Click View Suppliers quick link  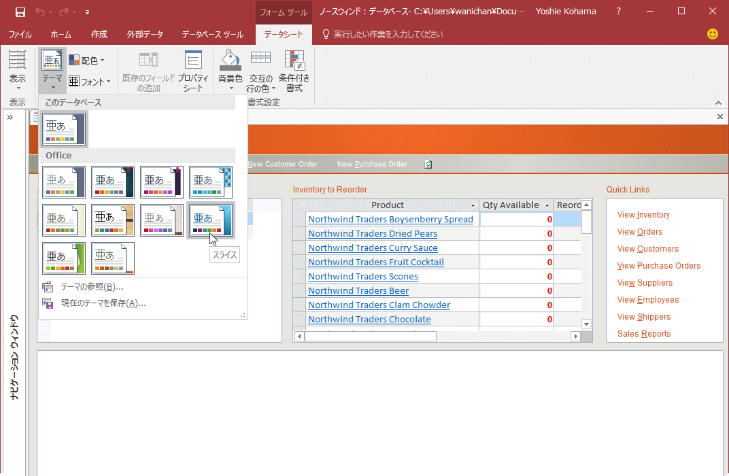click(645, 283)
